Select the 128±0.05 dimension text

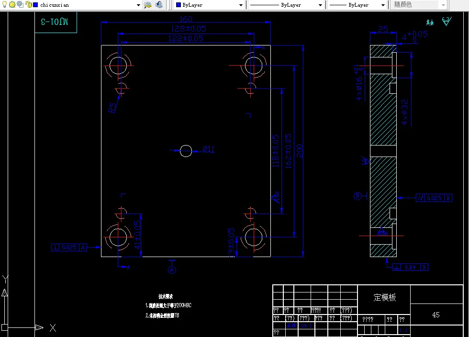pos(189,29)
